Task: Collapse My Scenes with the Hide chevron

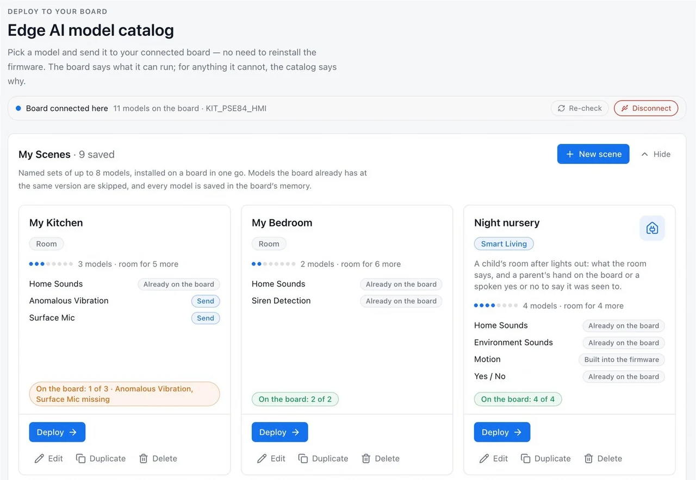Action: (644, 154)
